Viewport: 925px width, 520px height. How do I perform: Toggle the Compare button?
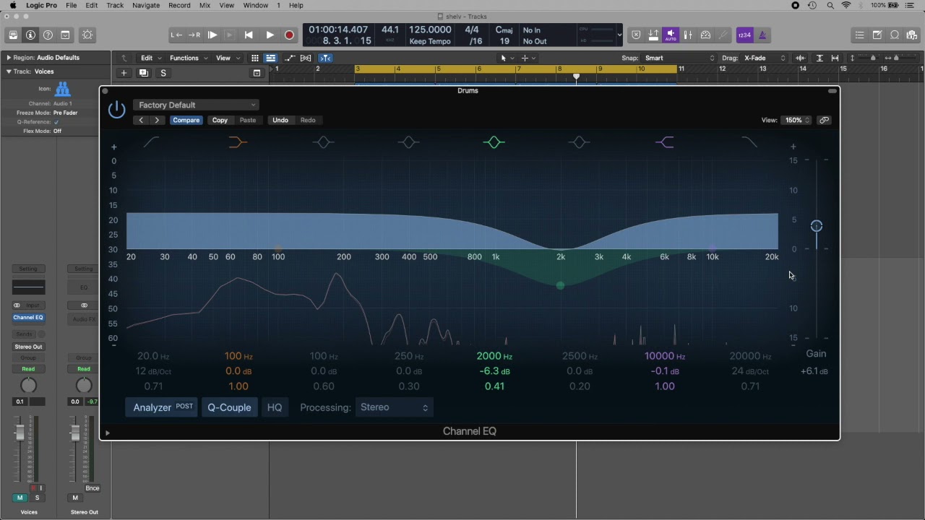click(186, 120)
